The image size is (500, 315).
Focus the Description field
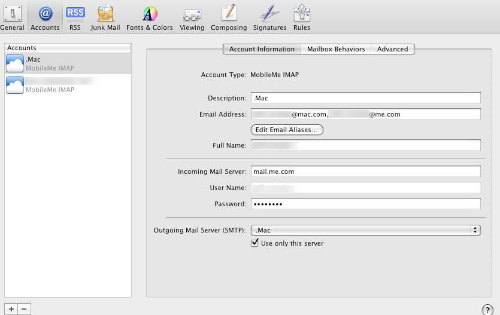tap(365, 98)
